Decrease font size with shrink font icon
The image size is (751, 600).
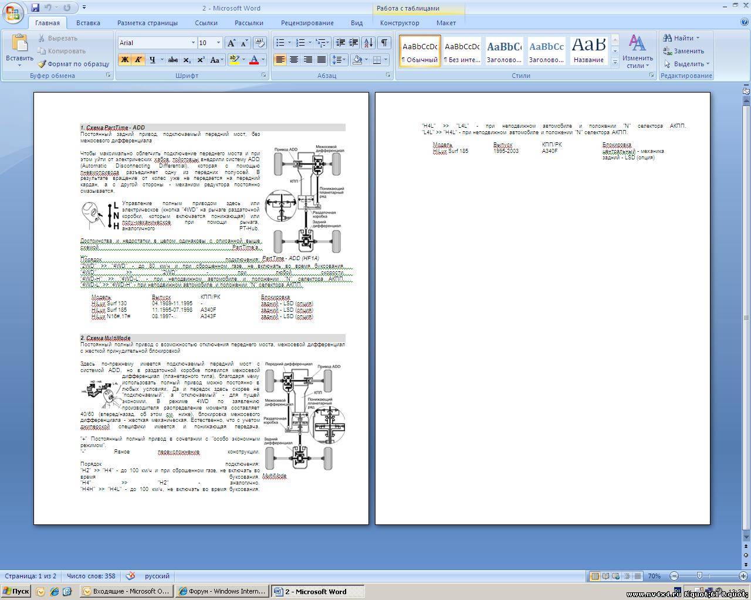point(244,43)
